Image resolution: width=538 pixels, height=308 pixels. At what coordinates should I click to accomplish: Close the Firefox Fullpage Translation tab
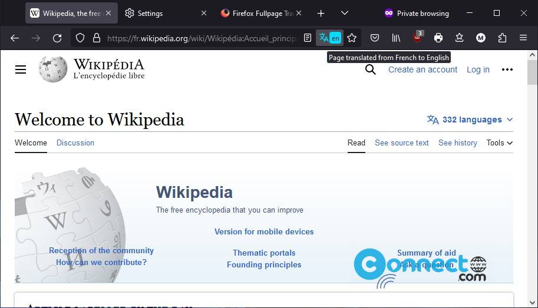299,13
